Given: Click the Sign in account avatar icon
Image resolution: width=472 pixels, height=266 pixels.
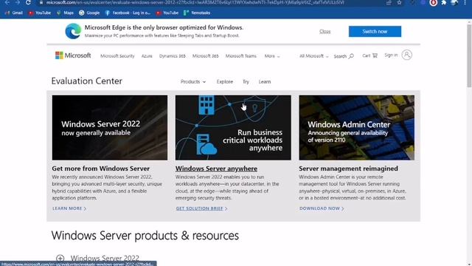Looking at the screenshot, I should pyautogui.click(x=406, y=55).
